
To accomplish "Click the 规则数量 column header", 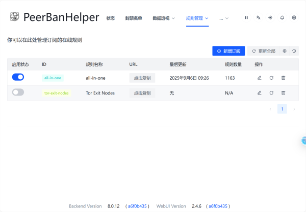I will coord(233,64).
